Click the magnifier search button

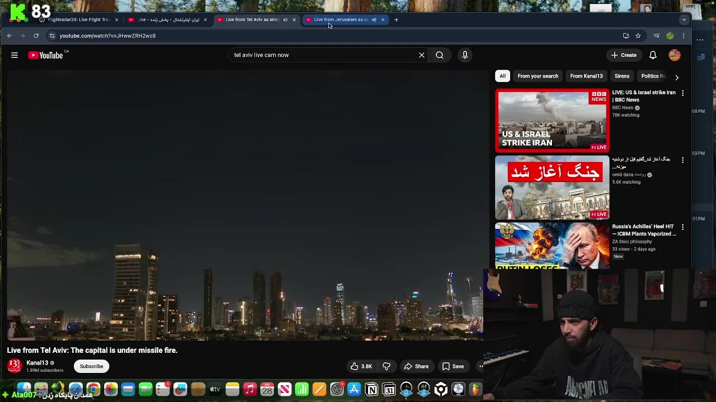point(440,55)
